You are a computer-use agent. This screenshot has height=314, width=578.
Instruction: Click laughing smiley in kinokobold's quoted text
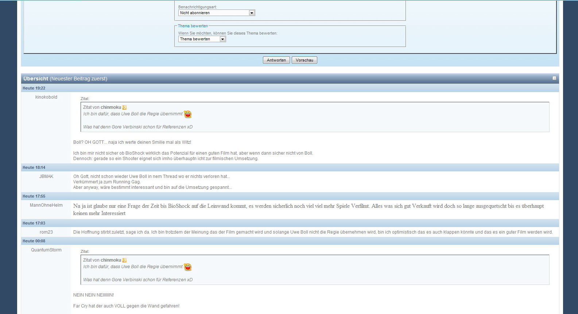tap(187, 114)
